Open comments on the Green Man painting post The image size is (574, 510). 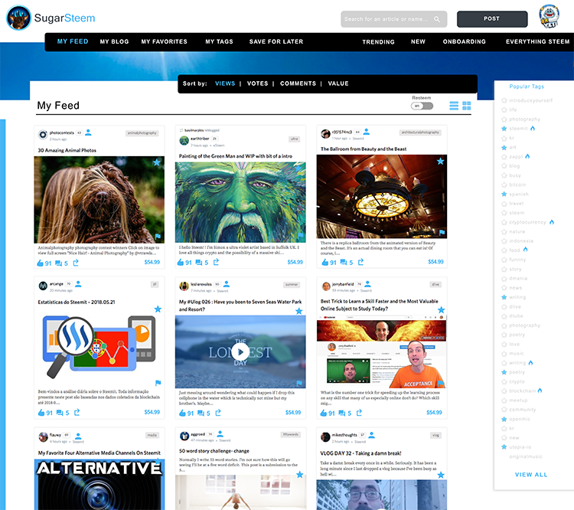[199, 263]
